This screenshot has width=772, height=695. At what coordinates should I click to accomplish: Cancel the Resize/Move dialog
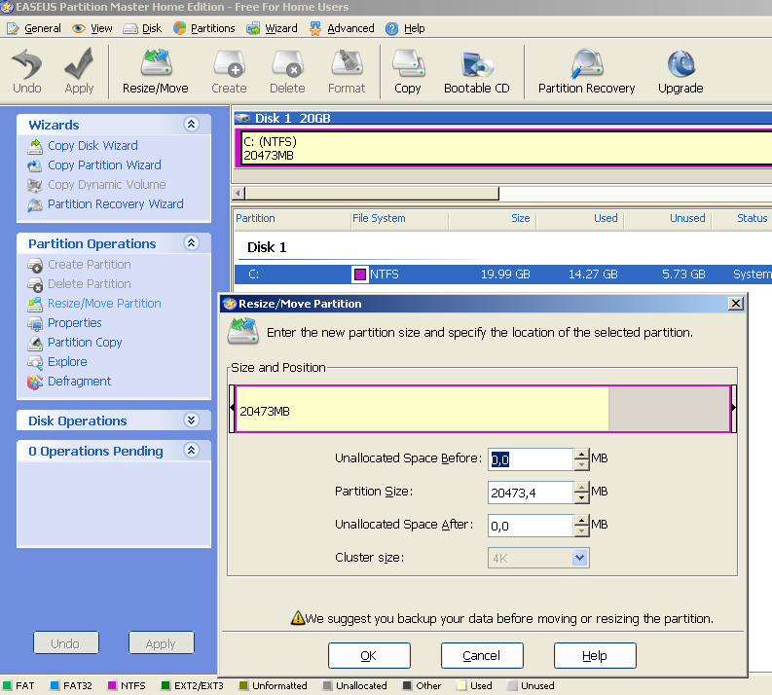click(482, 656)
